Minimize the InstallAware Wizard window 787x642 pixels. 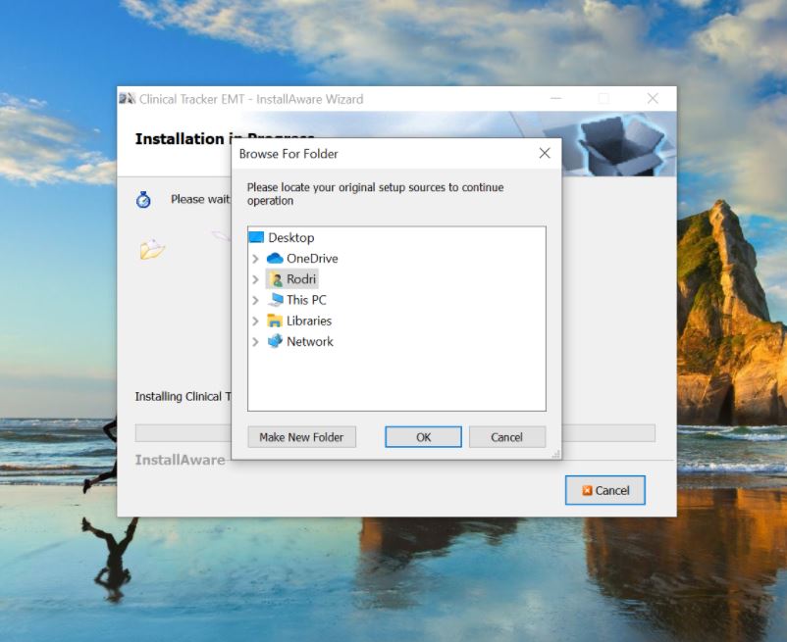[x=555, y=98]
